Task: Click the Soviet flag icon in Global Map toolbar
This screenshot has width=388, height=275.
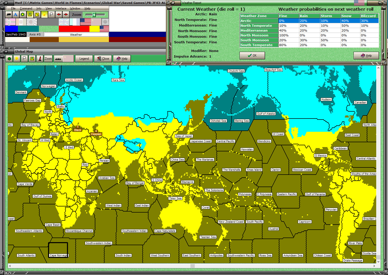Action: 69,59
